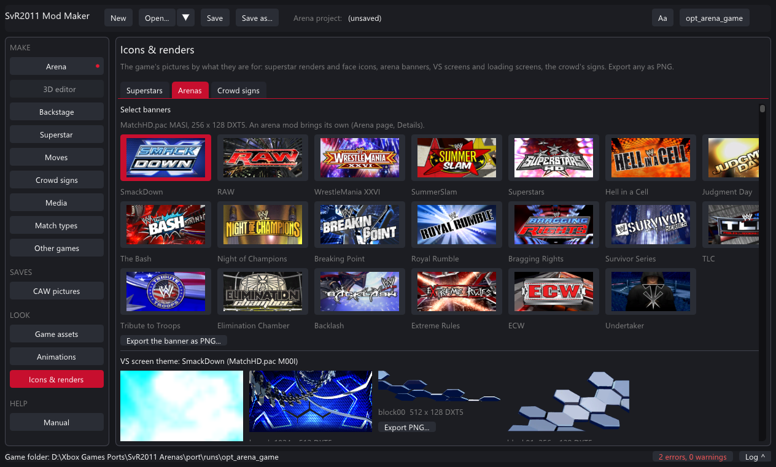Select the SmackDown banner thumbnail
Image resolution: width=776 pixels, height=467 pixels.
point(166,158)
